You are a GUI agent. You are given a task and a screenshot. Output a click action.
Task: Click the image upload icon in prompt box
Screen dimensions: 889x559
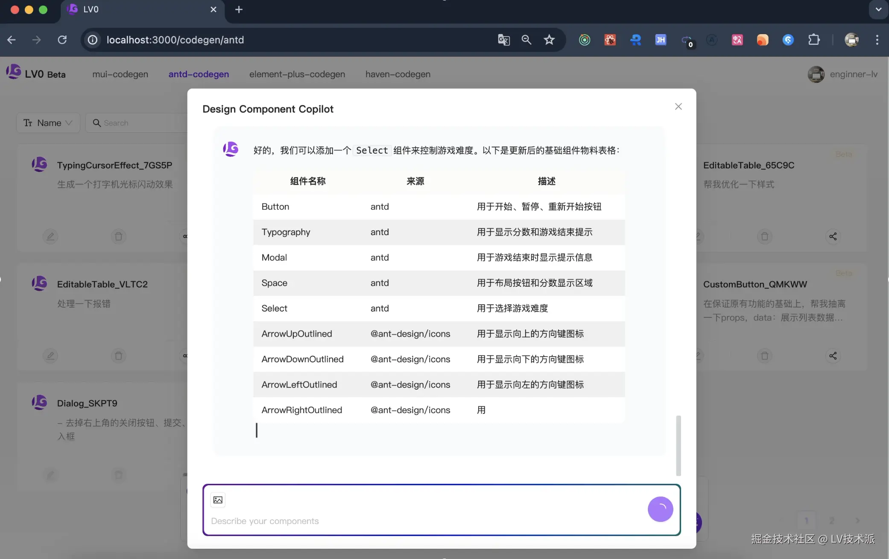(218, 500)
